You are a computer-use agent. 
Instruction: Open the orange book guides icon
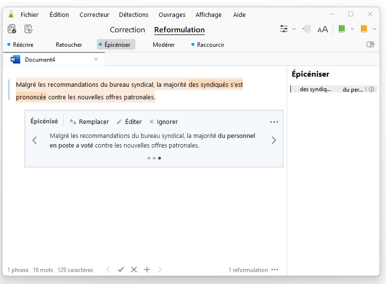[364, 29]
